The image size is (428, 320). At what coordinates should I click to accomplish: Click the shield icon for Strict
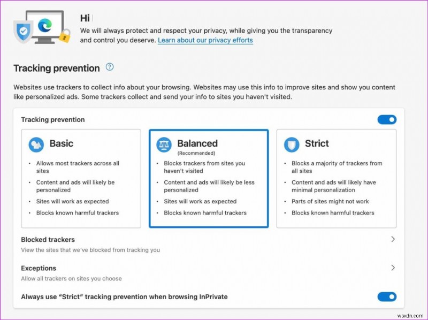click(x=291, y=143)
